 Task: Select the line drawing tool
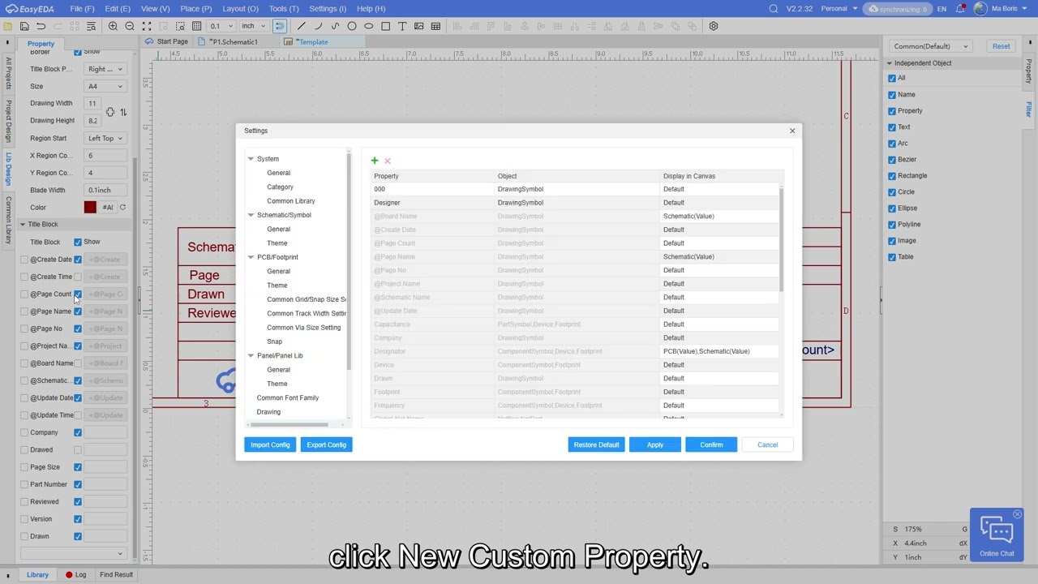coord(302,26)
